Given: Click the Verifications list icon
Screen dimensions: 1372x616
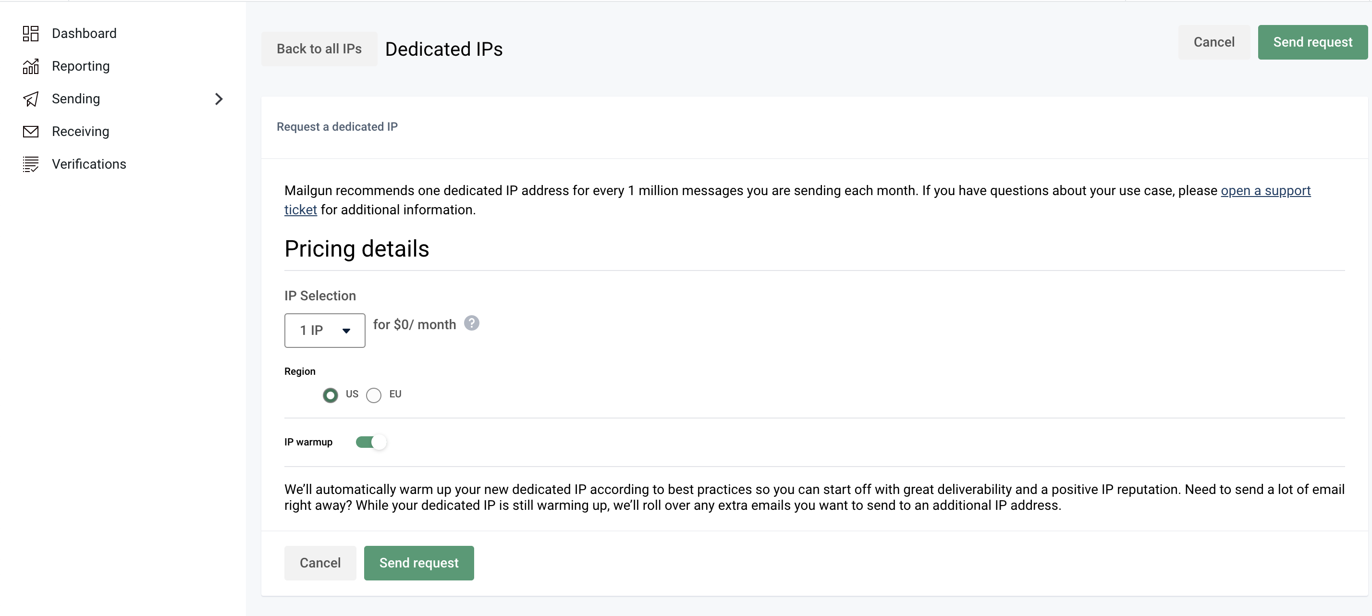Looking at the screenshot, I should pos(30,164).
